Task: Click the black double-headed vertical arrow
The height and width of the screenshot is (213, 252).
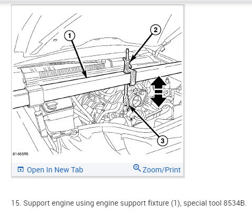Action: coord(158,91)
